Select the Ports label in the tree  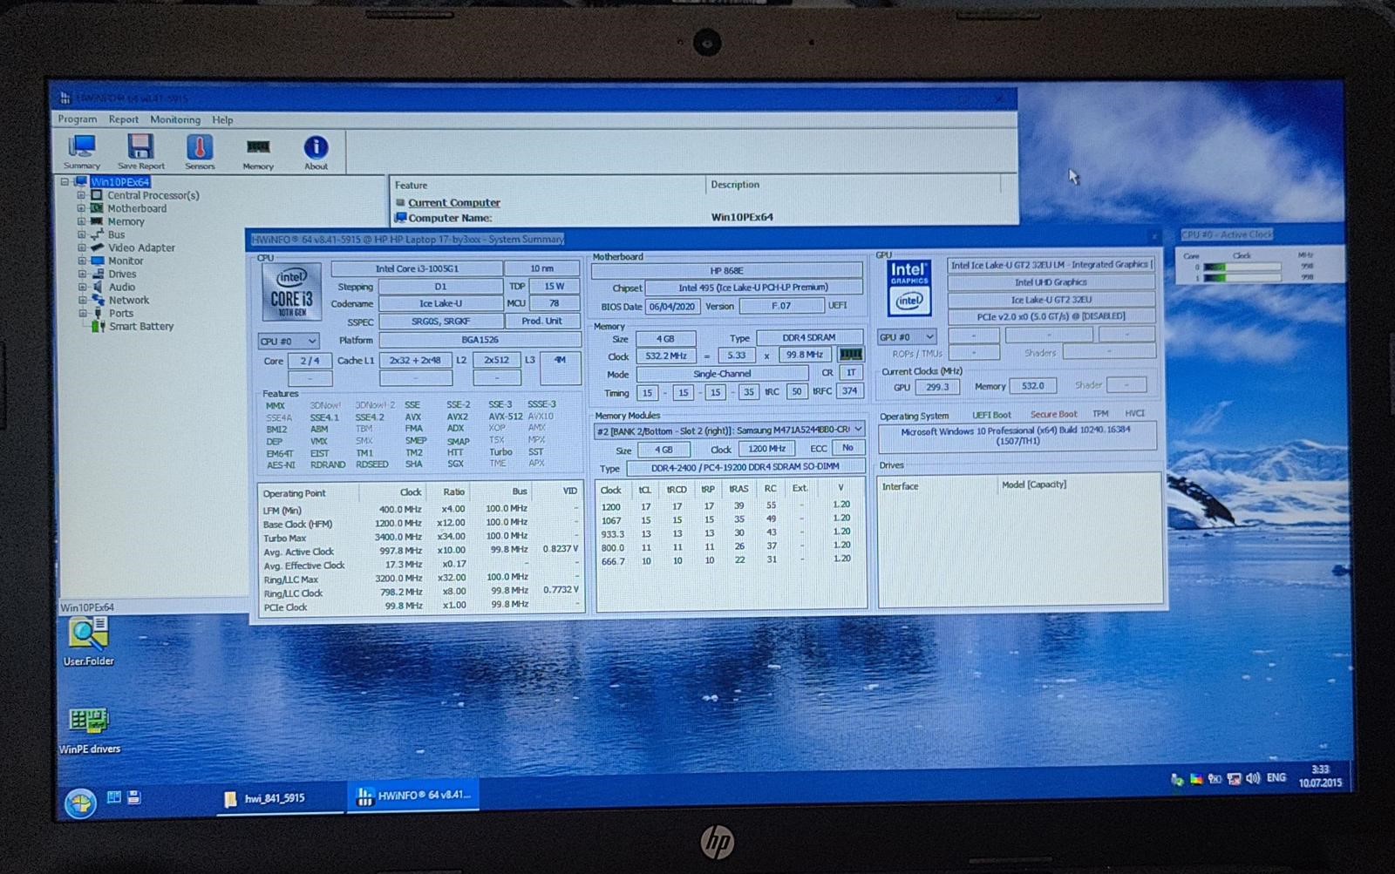(121, 313)
